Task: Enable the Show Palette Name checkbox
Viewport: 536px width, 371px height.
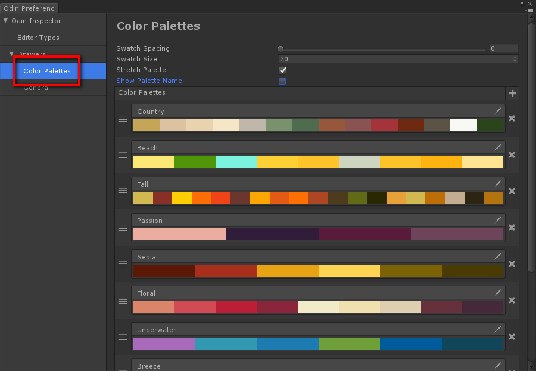Action: [282, 81]
